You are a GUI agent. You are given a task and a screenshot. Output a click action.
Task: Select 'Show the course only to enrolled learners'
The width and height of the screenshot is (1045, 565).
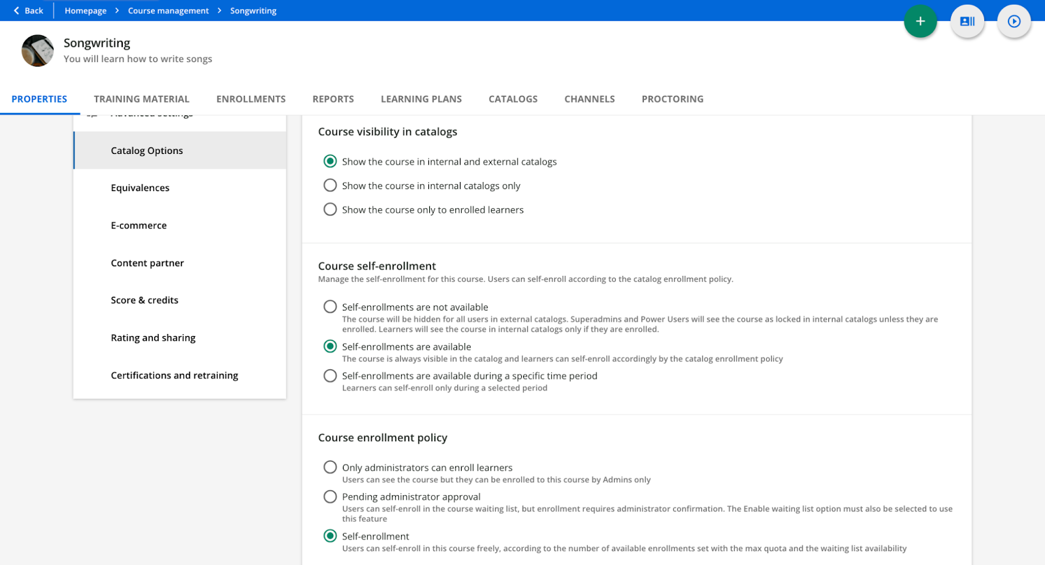click(330, 209)
